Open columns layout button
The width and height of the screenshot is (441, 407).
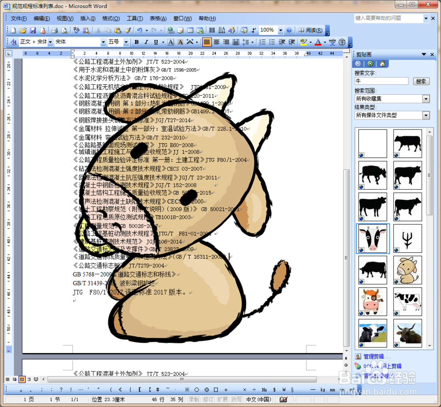pyautogui.click(x=212, y=30)
